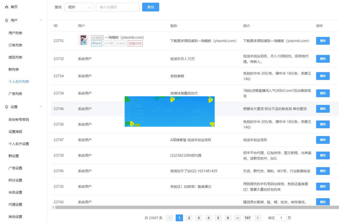This screenshot has height=223, width=339.
Task: Go to next page using right arrow icon
Action: click(x=257, y=218)
